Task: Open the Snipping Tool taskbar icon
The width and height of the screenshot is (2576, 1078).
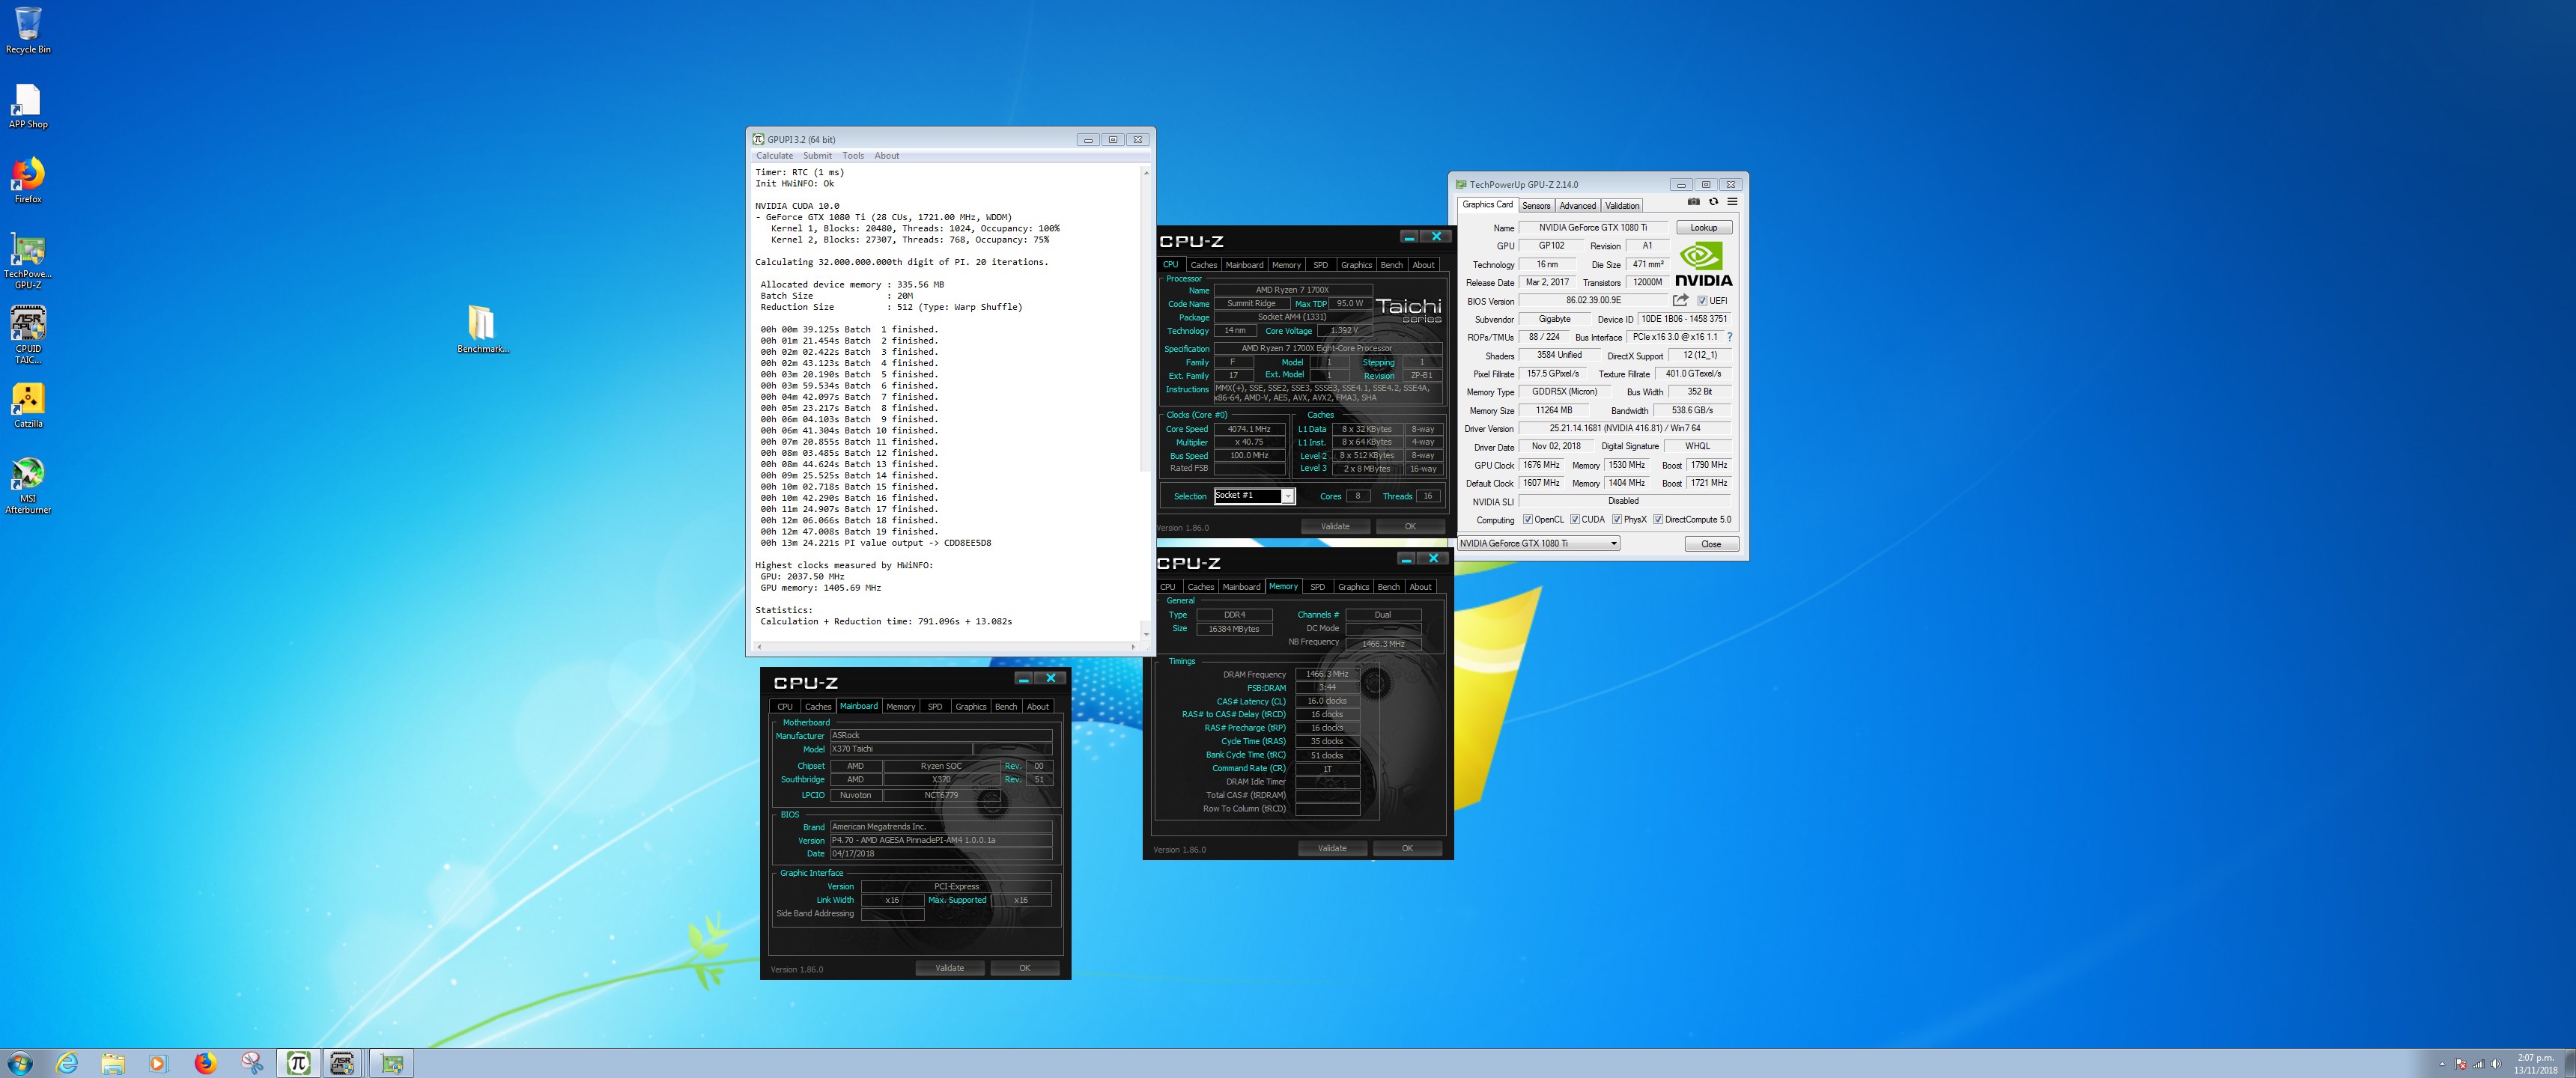Action: click(252, 1063)
